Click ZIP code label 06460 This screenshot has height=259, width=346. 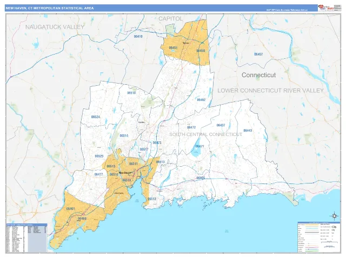point(82,219)
